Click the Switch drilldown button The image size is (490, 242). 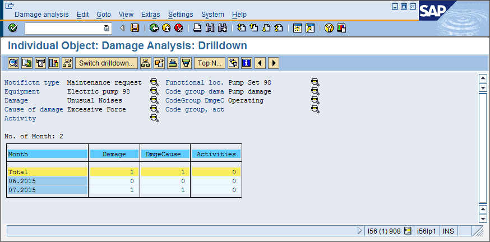pyautogui.click(x=107, y=63)
